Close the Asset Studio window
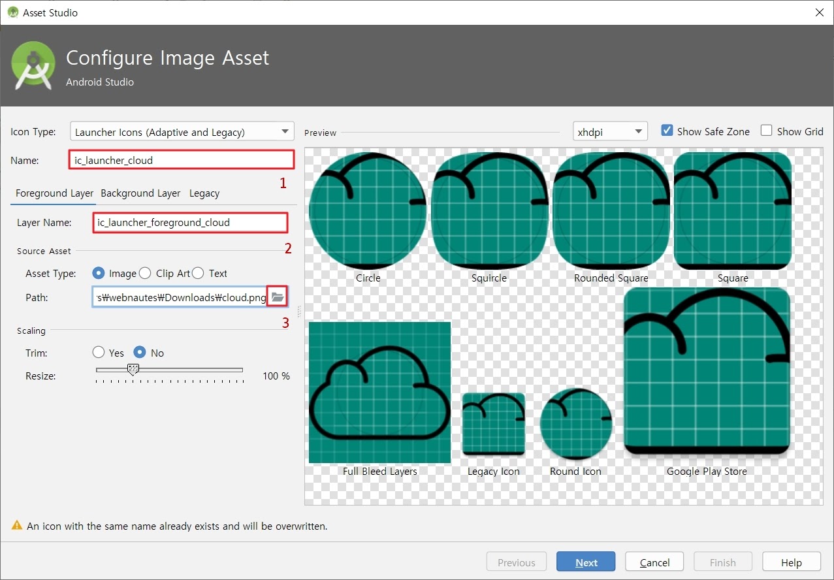 [819, 12]
